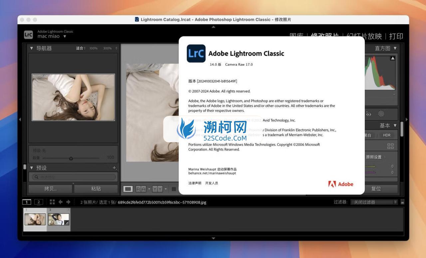Toggle the filter switch at filmstrip right end
The image size is (426, 258).
click(402, 202)
